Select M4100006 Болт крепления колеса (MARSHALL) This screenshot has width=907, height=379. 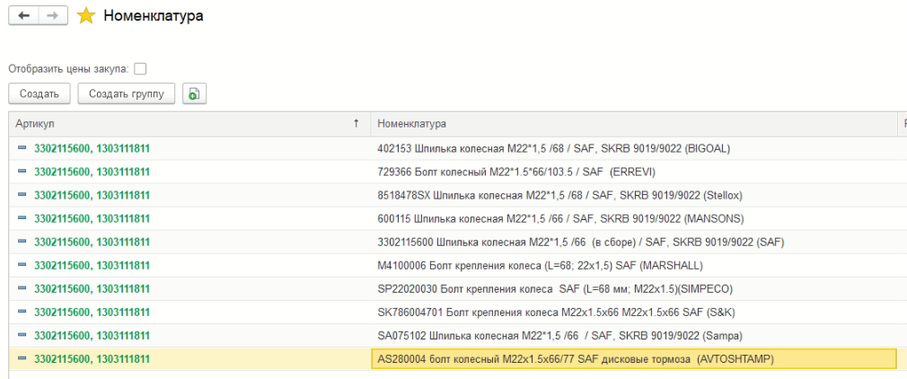[x=633, y=266]
